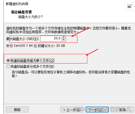Click the 拆分磁盘后 explanation text
Viewport: 135px width, 114px height.
[x=71, y=74]
